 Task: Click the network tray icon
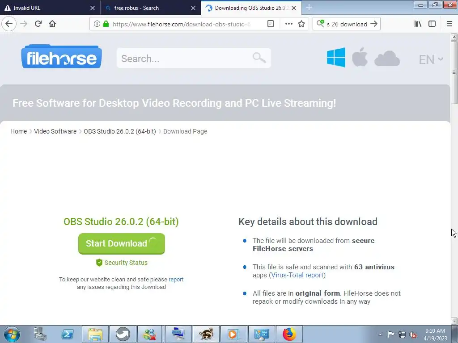(402, 334)
